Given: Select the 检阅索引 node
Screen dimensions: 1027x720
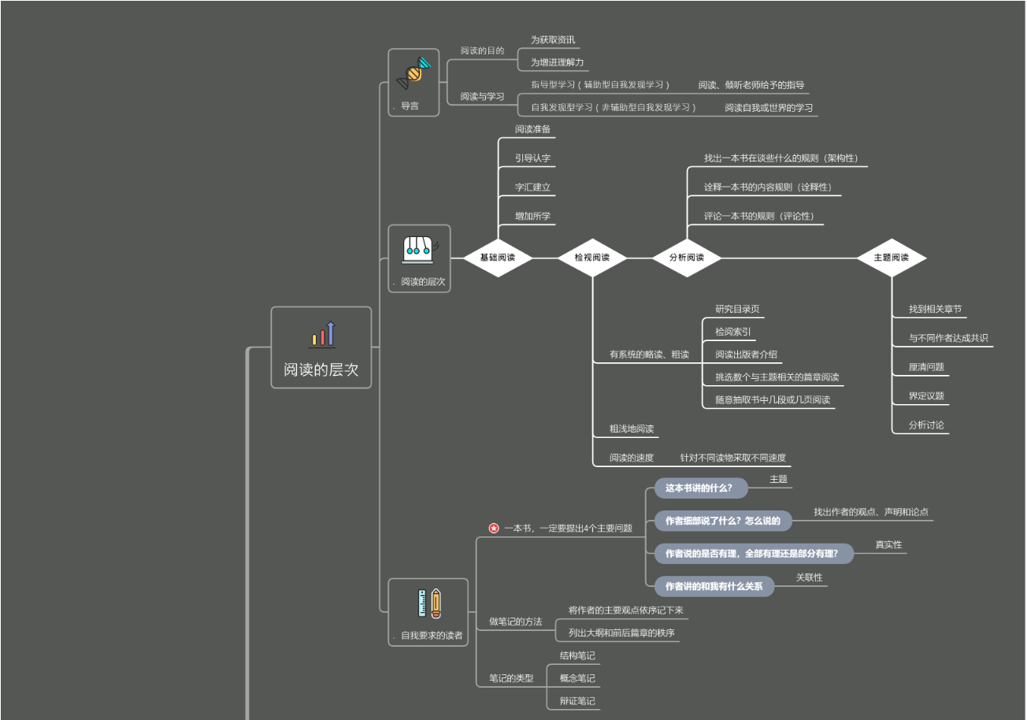Looking at the screenshot, I should pyautogui.click(x=732, y=332).
